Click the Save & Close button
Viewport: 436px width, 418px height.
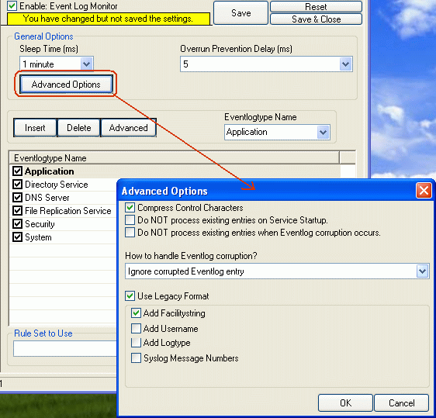(x=317, y=19)
